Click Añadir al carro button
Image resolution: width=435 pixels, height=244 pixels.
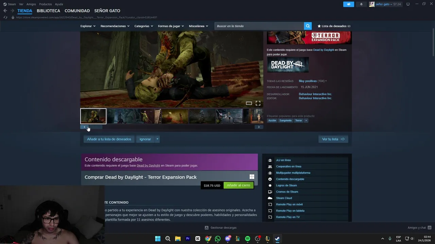tap(239, 185)
